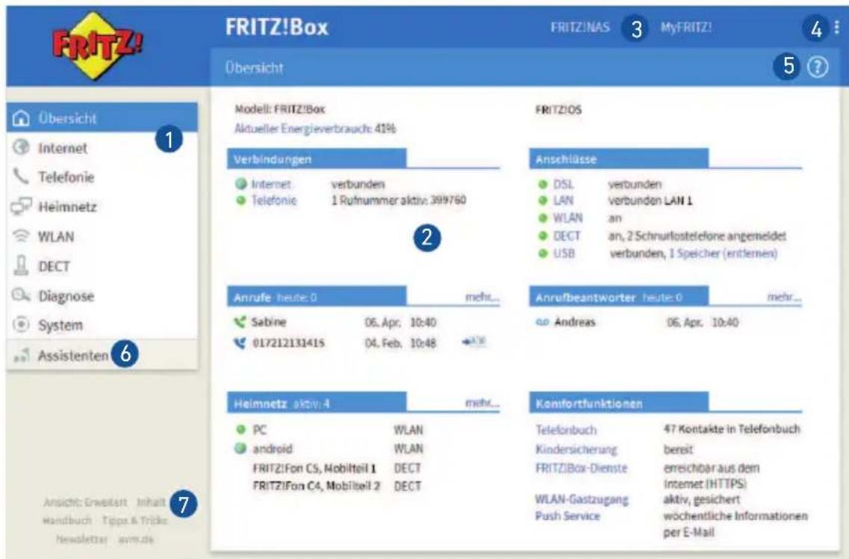849x559 pixels.
Task: Click the add-to-phonebook icon for 017212131415
Action: (x=473, y=342)
